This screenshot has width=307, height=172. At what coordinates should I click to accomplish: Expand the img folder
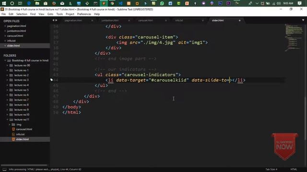pos(10,124)
